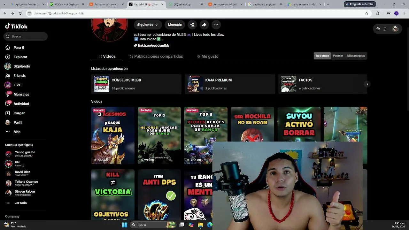The width and height of the screenshot is (409, 230).
Task: Sort videos by Más antiguos
Action: (x=356, y=56)
